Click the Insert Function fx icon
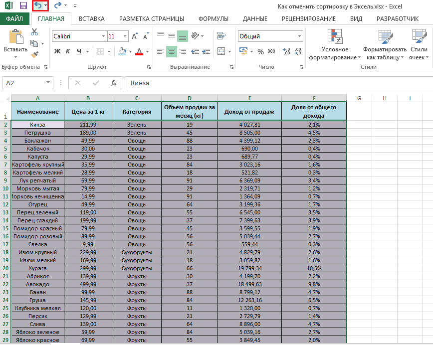 (x=114, y=83)
